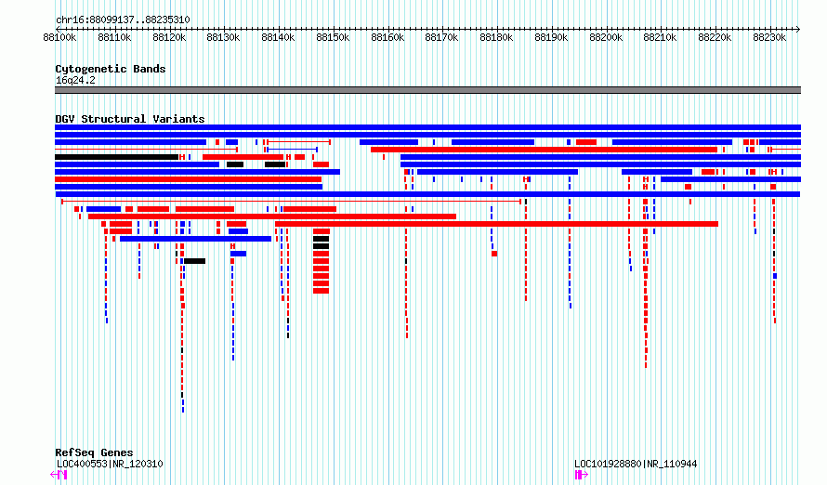
Task: Click the '88210k' scale label
Action: click(x=660, y=38)
